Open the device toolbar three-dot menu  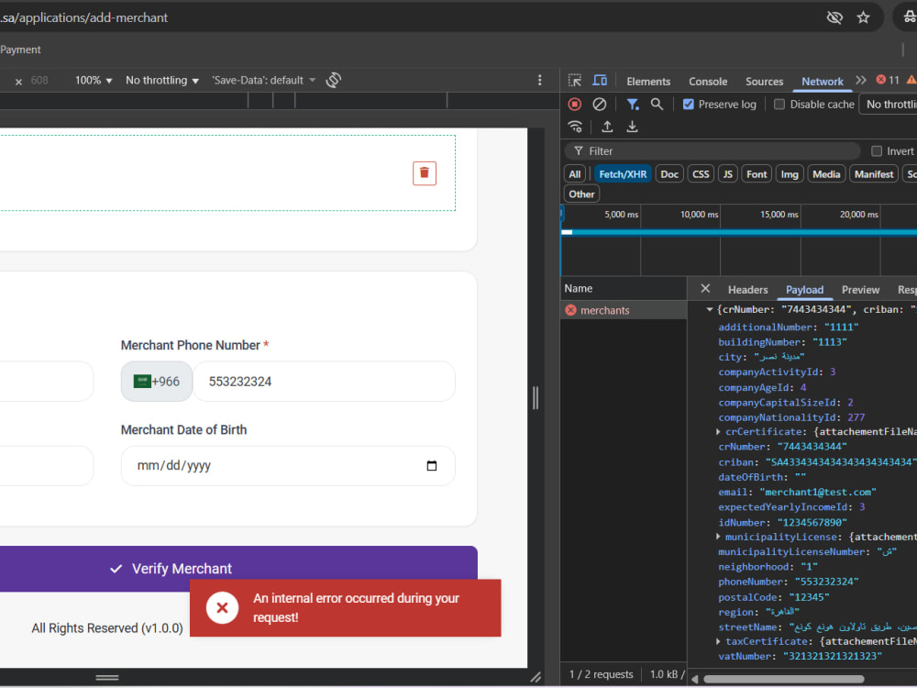pyautogui.click(x=539, y=80)
